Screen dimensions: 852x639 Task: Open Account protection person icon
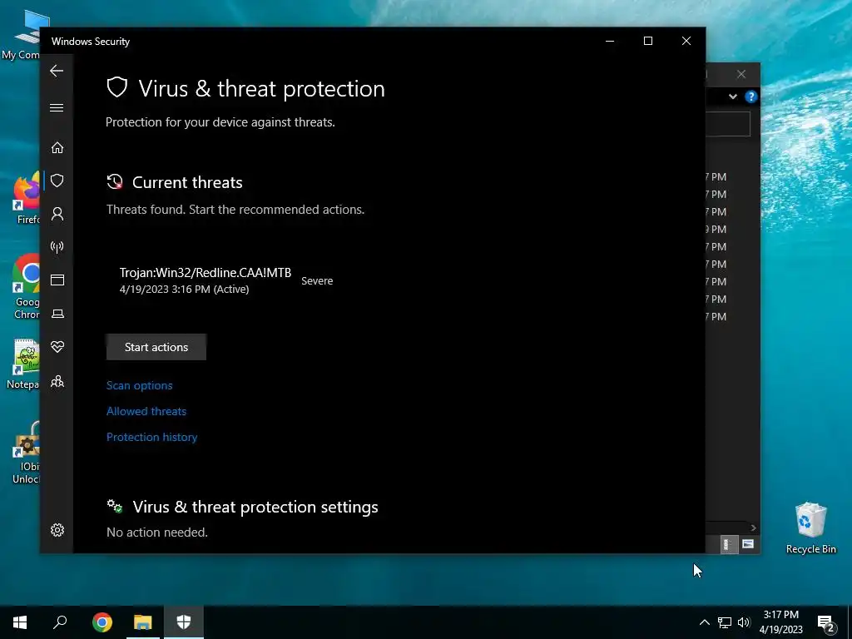(x=57, y=214)
